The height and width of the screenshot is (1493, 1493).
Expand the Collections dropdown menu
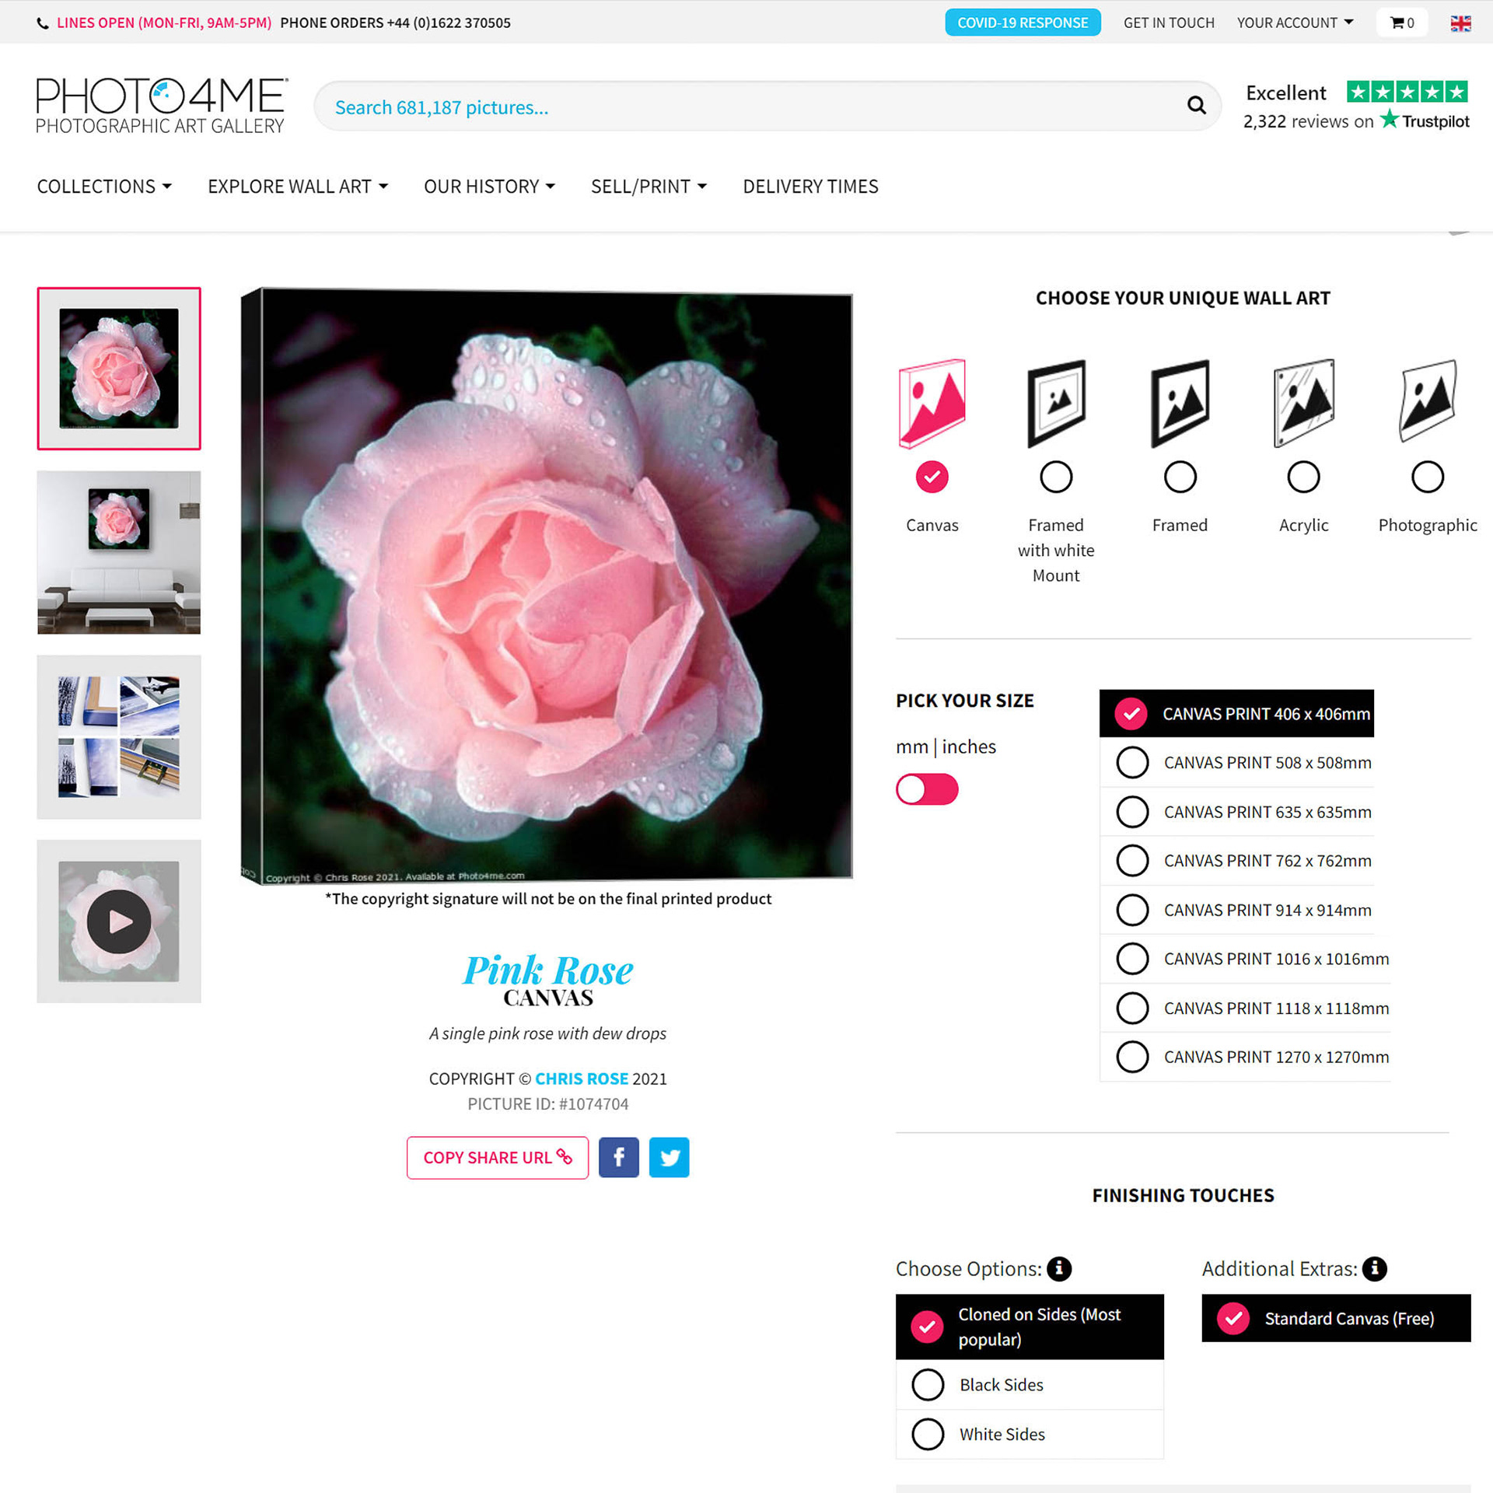104,187
